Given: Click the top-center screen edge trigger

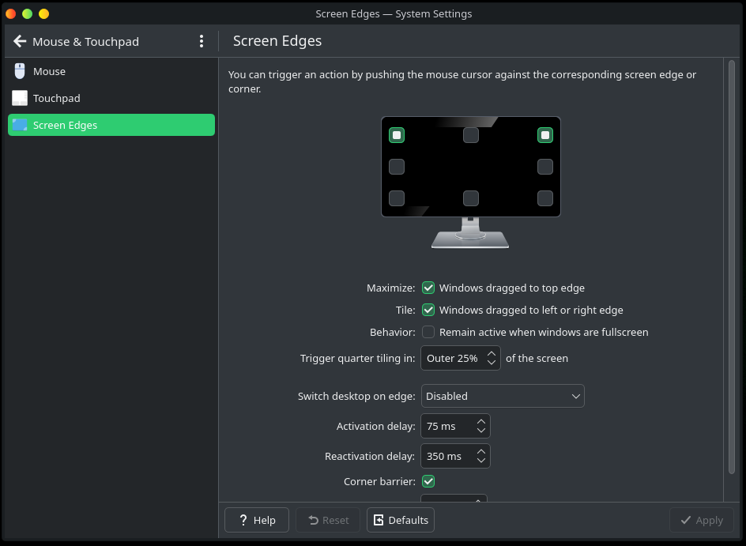Looking at the screenshot, I should click(471, 135).
